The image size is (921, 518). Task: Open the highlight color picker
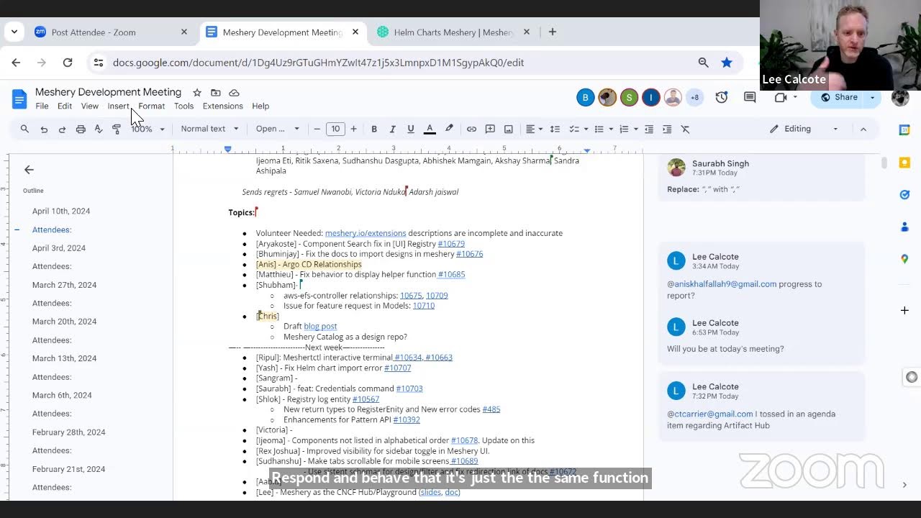click(449, 129)
